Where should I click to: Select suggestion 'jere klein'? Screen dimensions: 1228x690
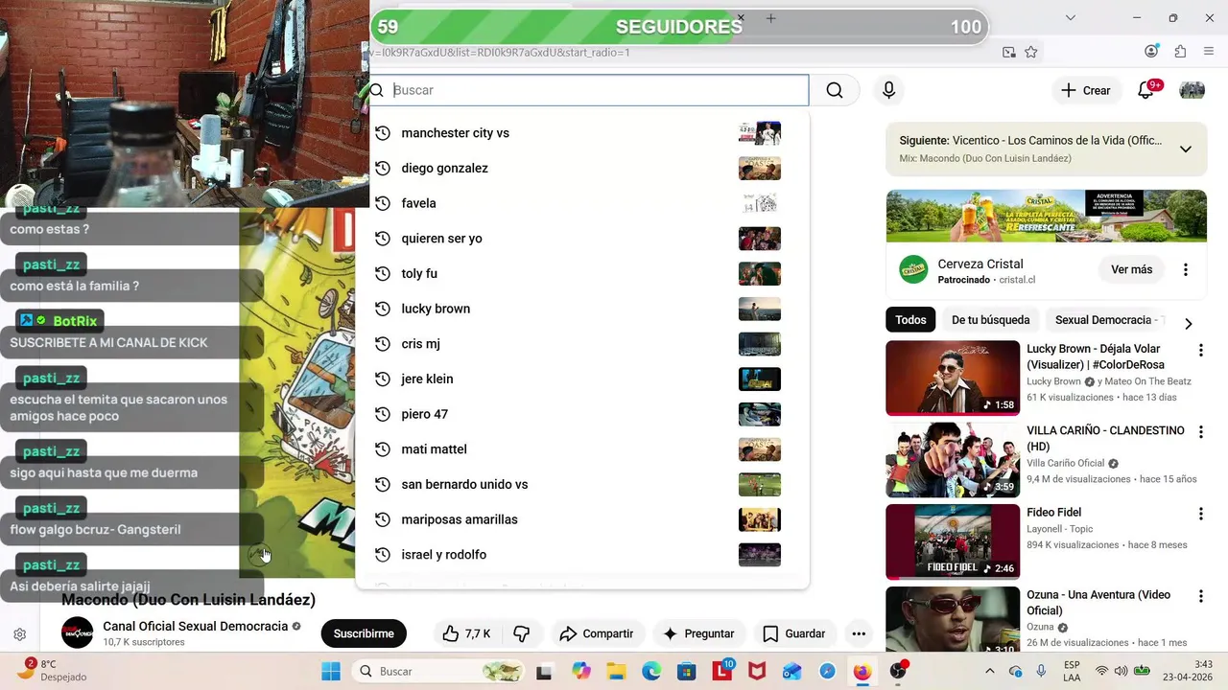coord(582,379)
